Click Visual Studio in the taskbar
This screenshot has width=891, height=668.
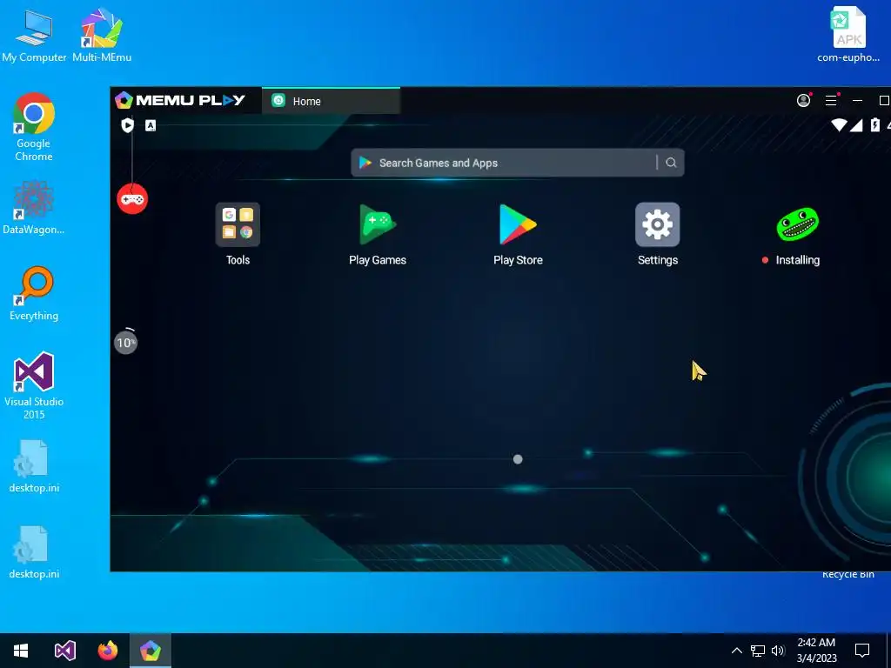(x=64, y=651)
